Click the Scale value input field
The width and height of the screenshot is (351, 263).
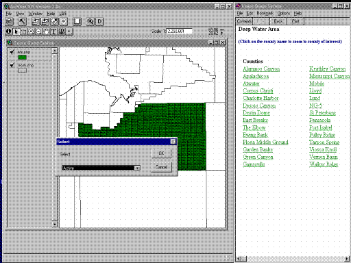click(179, 31)
